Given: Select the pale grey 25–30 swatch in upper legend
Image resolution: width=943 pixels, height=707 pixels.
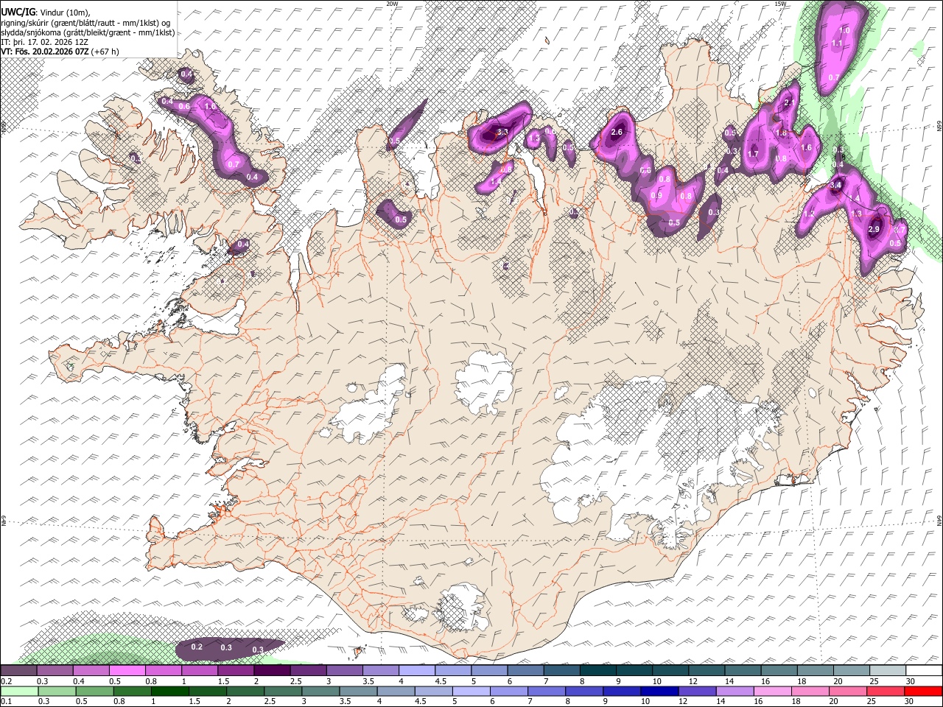Looking at the screenshot, I should [887, 671].
